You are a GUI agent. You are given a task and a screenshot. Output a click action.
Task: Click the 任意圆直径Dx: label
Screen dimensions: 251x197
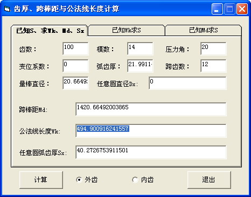[x=117, y=84]
